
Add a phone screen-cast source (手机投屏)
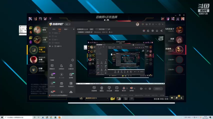coord(109,89)
